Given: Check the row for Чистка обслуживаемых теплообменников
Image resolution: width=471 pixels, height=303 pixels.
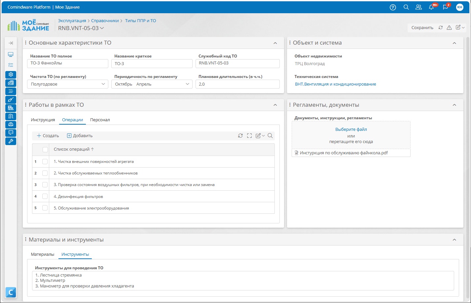Looking at the screenshot, I should coord(45,173).
